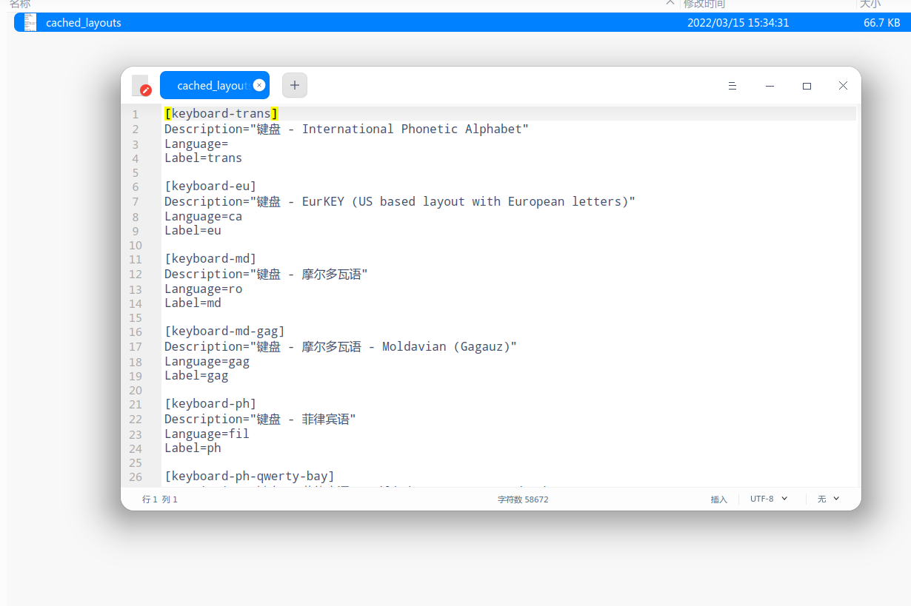Screen dimensions: 911x606
Task: Click the Label=ph line
Action: (x=193, y=448)
